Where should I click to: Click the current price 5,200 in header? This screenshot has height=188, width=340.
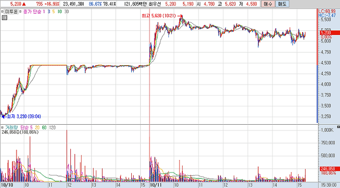(16, 4)
